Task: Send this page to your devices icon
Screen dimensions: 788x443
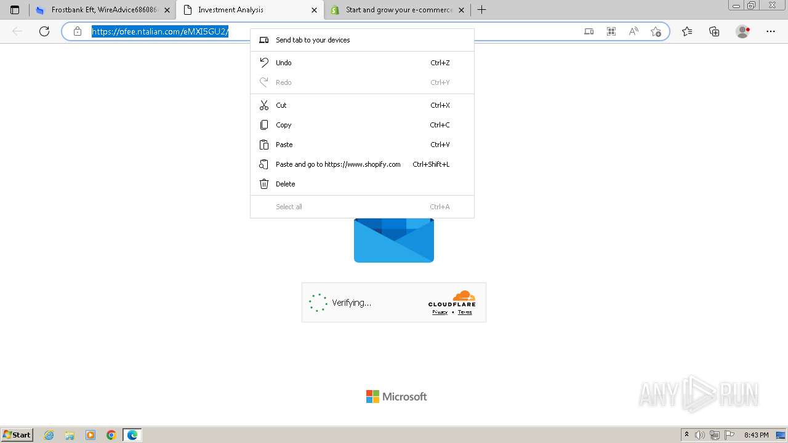Action: click(x=589, y=31)
